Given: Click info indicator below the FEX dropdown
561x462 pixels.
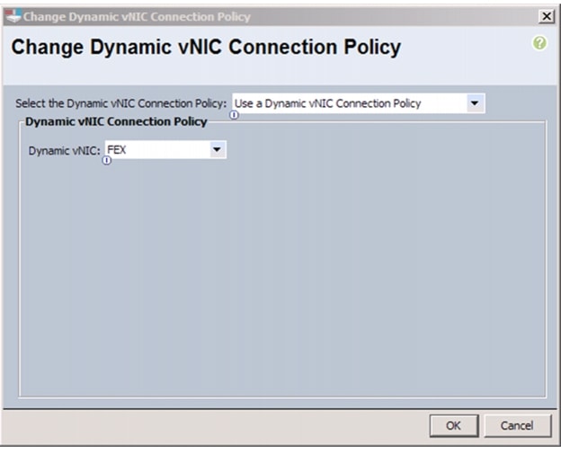Looking at the screenshot, I should pyautogui.click(x=107, y=161).
